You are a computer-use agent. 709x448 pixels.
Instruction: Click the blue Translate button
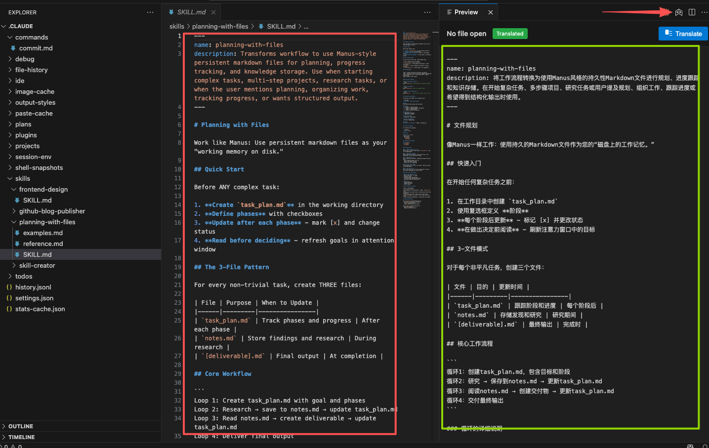click(x=683, y=34)
